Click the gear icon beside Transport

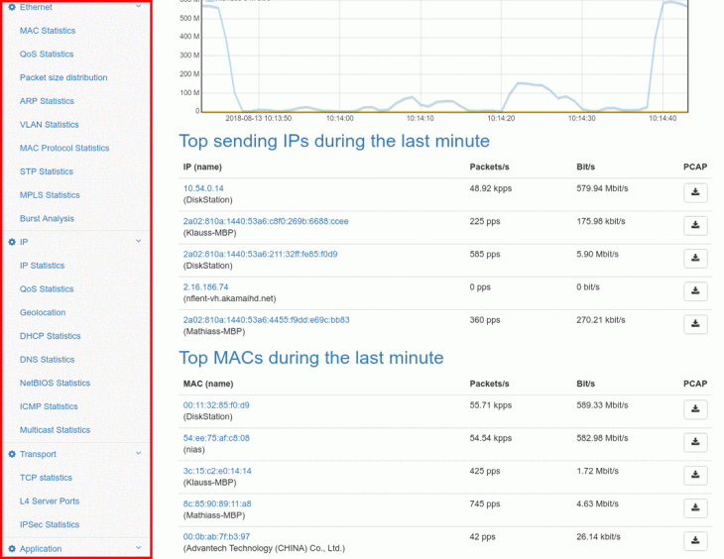12,454
